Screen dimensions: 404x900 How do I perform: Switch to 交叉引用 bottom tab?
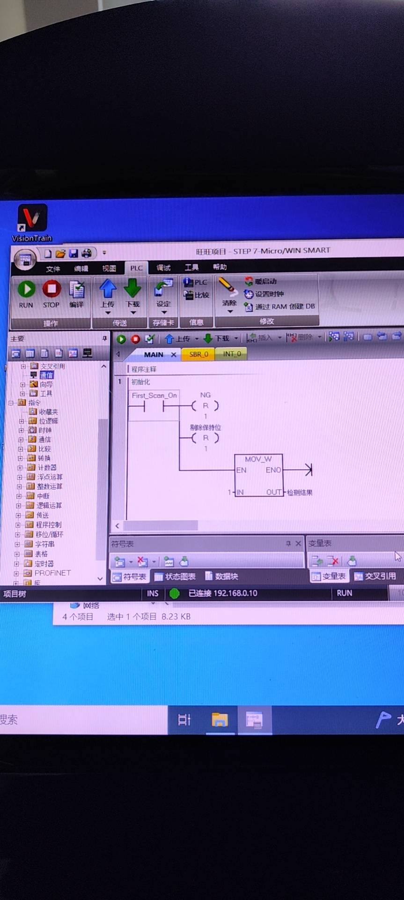(375, 576)
